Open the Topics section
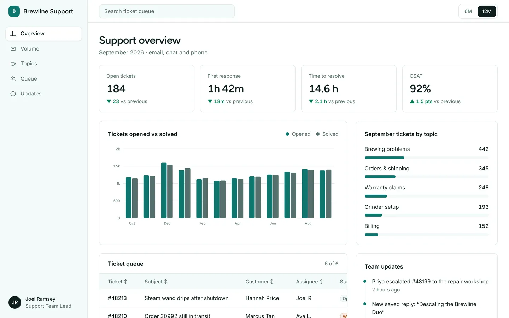The image size is (509, 318). [x=43, y=64]
